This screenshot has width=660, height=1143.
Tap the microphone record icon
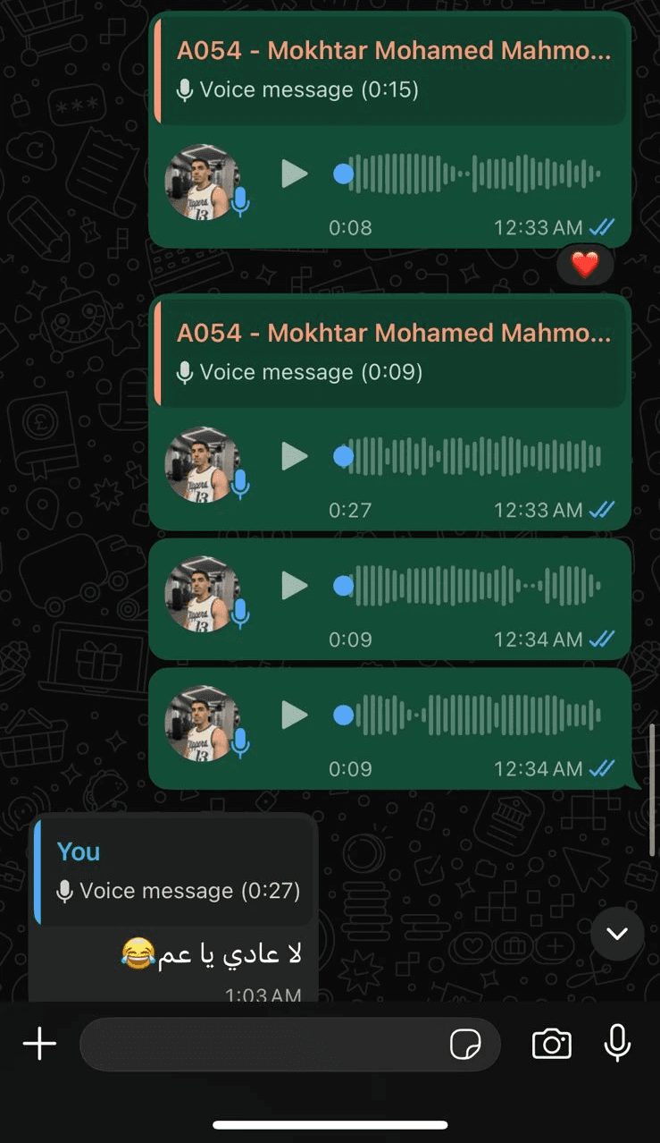point(617,1043)
